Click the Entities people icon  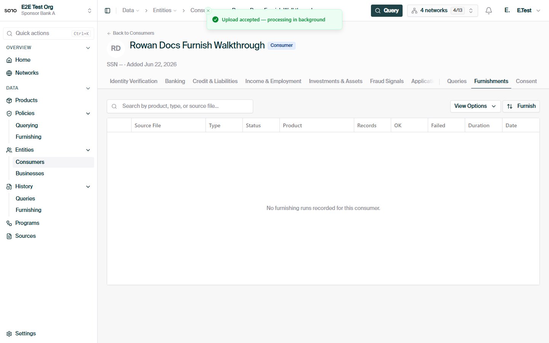(x=9, y=150)
